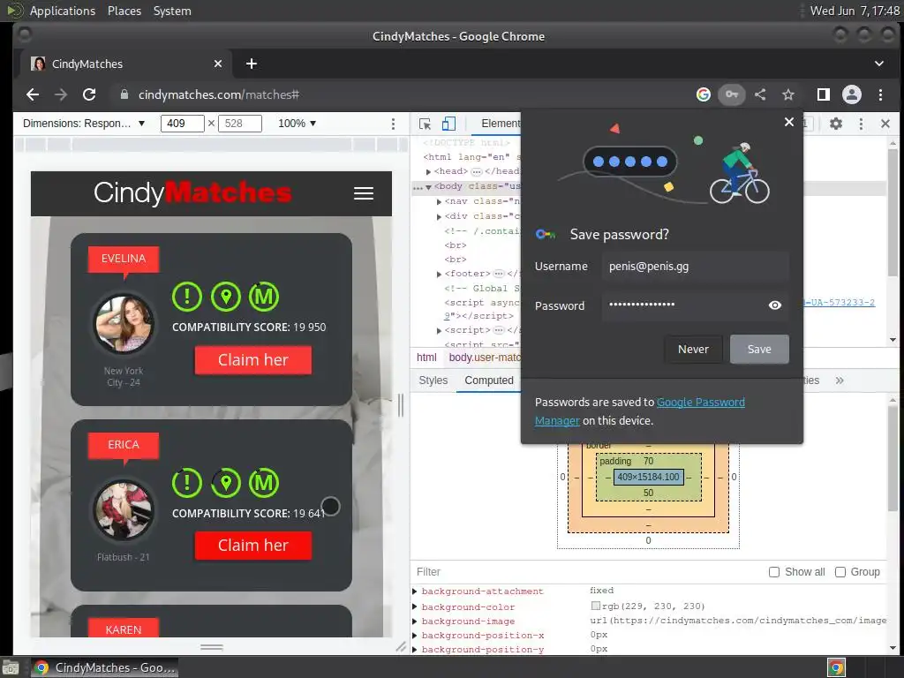Switch to the Styles tab
Image resolution: width=904 pixels, height=678 pixels.
pyautogui.click(x=433, y=380)
